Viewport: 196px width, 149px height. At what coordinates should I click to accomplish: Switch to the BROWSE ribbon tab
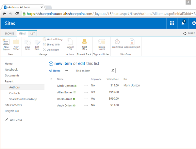(x=8, y=33)
